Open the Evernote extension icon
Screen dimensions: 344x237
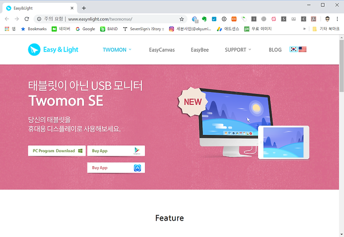tap(204, 19)
